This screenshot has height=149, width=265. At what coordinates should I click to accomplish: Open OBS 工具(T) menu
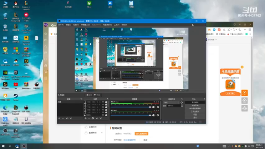(117, 25)
